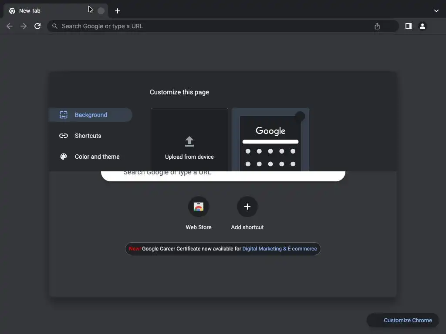The width and height of the screenshot is (446, 334).
Task: Select Background in customize menu
Action: coord(91,115)
